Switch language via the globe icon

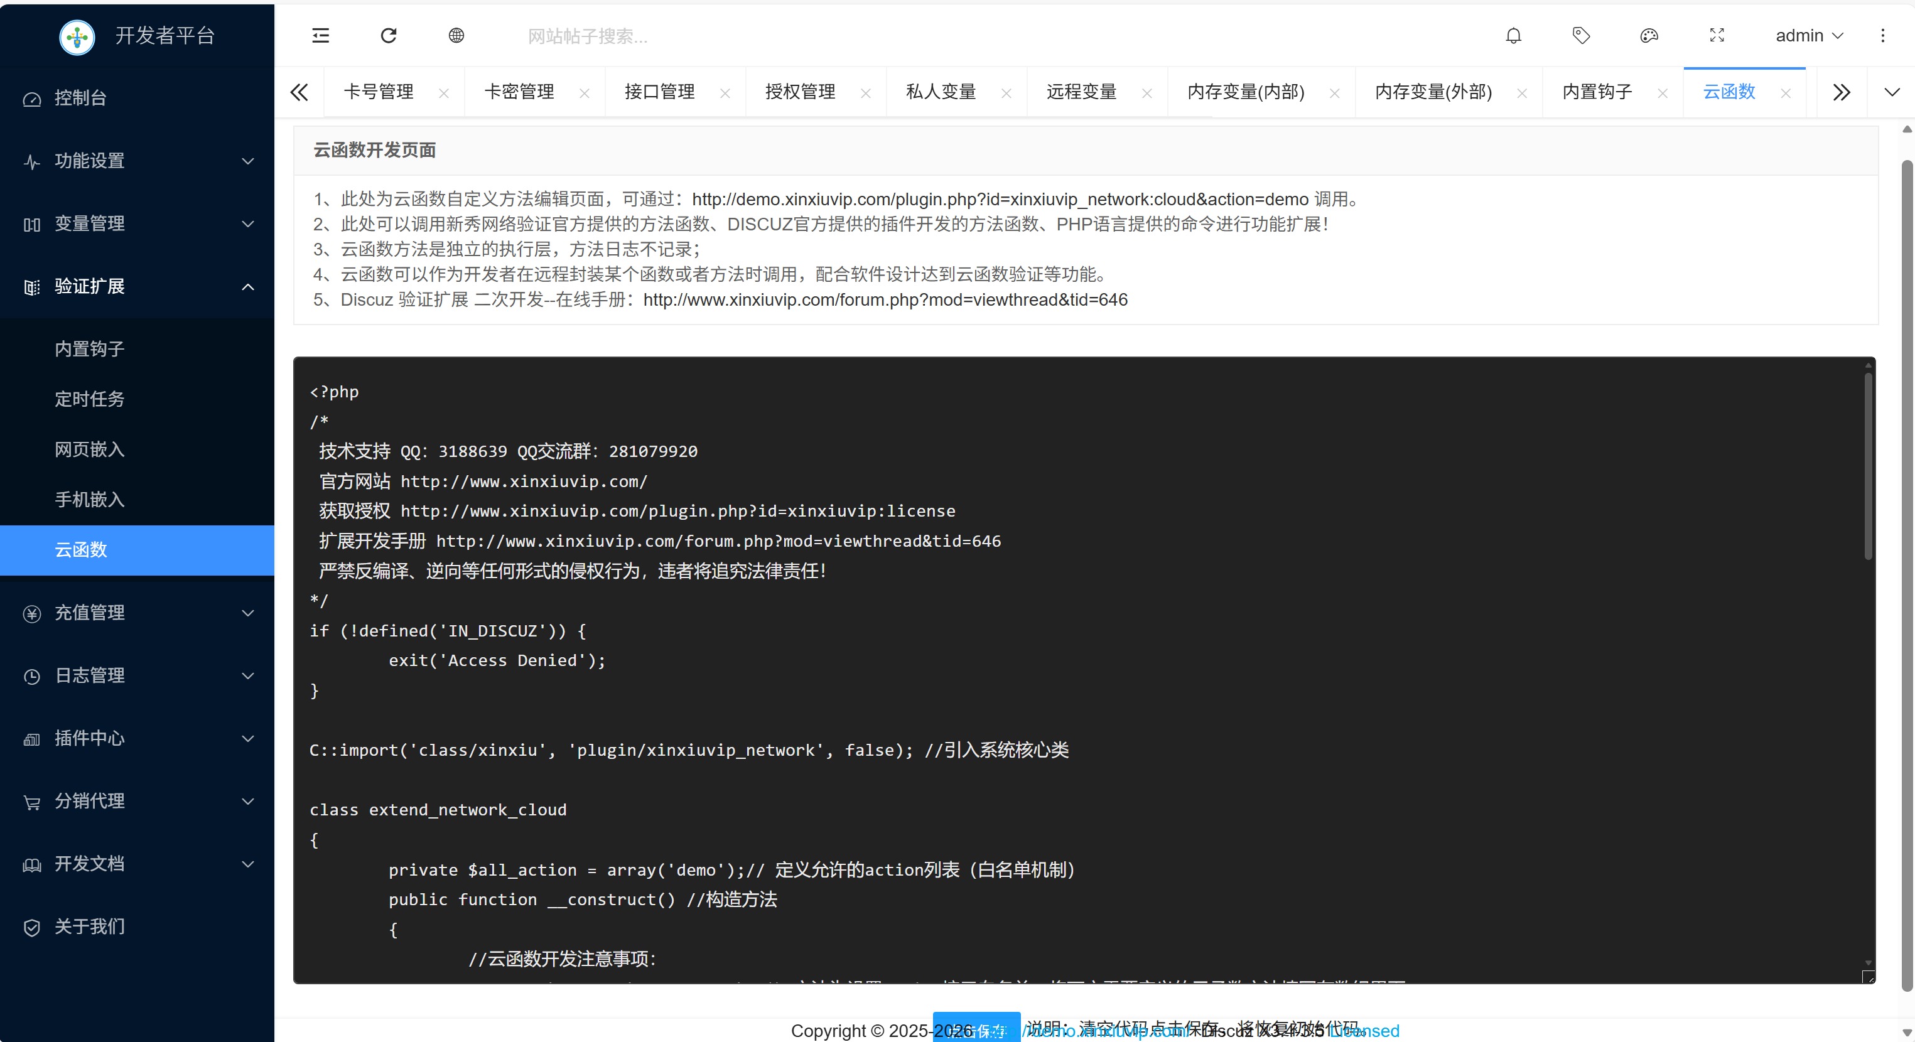point(456,35)
